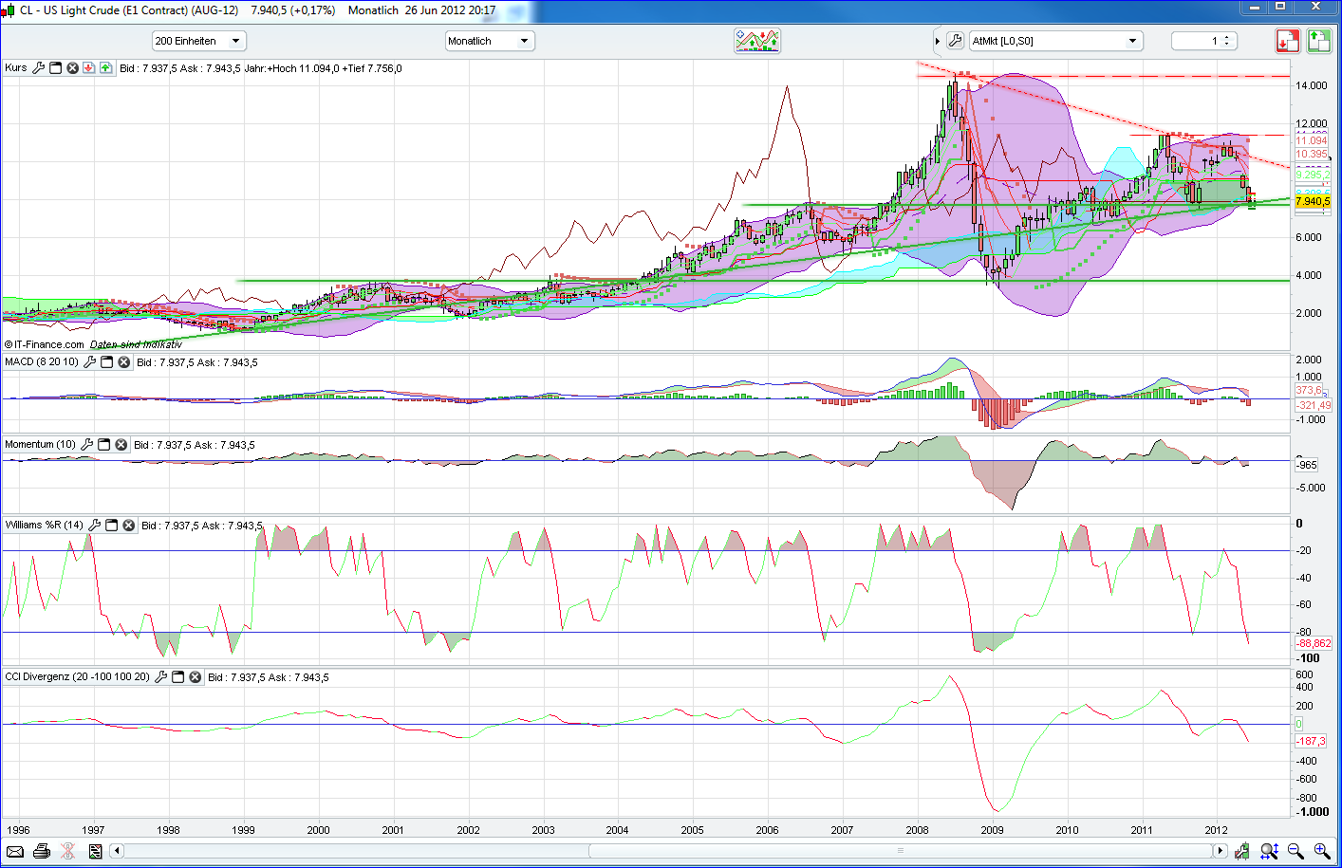The height and width of the screenshot is (868, 1342).
Task: Open MACD indicator settings wrench
Action: point(90,362)
